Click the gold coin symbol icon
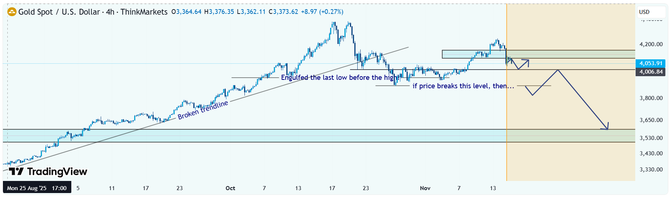Image resolution: width=672 pixels, height=200 pixels. 12,12
